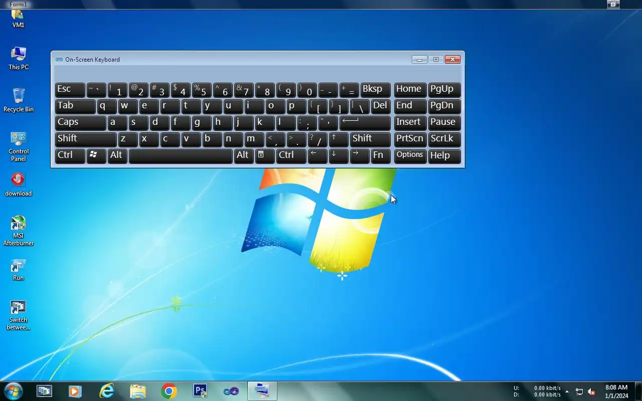This screenshot has height=401, width=642.
Task: Select the Recycle Bin icon
Action: pos(18,100)
